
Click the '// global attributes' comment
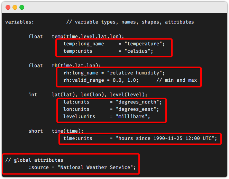coord(34,160)
